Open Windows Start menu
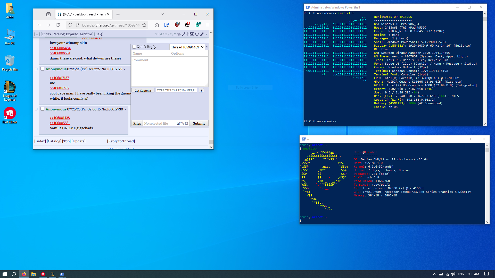 pos(5,274)
